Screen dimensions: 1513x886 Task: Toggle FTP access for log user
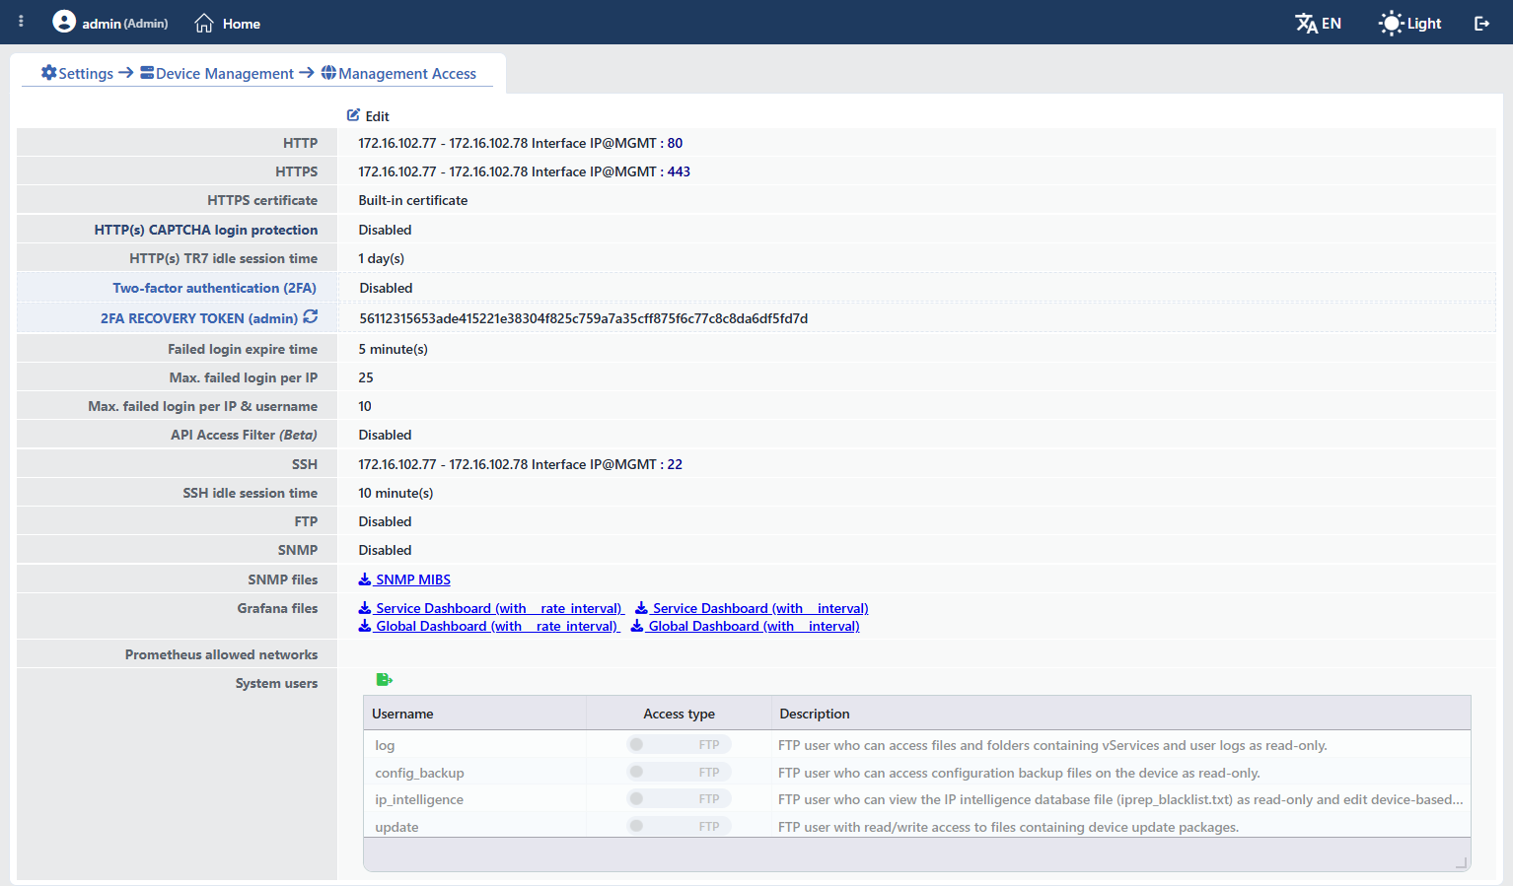(x=679, y=744)
